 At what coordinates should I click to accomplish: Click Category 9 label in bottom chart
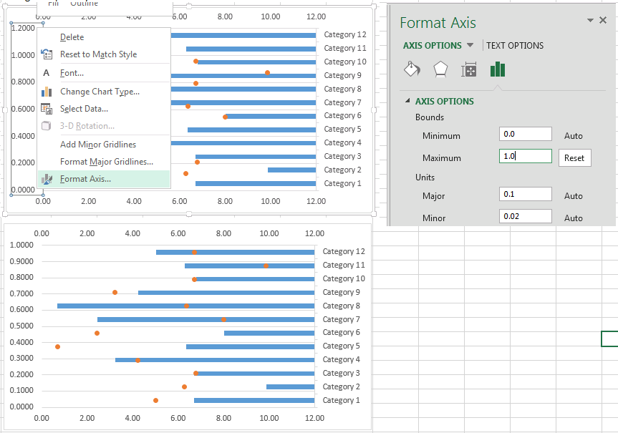pyautogui.click(x=341, y=292)
